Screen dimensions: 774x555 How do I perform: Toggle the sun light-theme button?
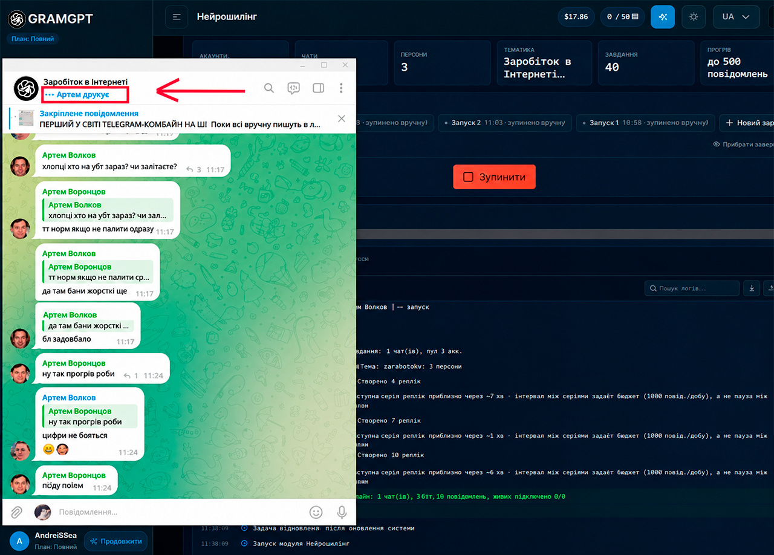pyautogui.click(x=694, y=17)
